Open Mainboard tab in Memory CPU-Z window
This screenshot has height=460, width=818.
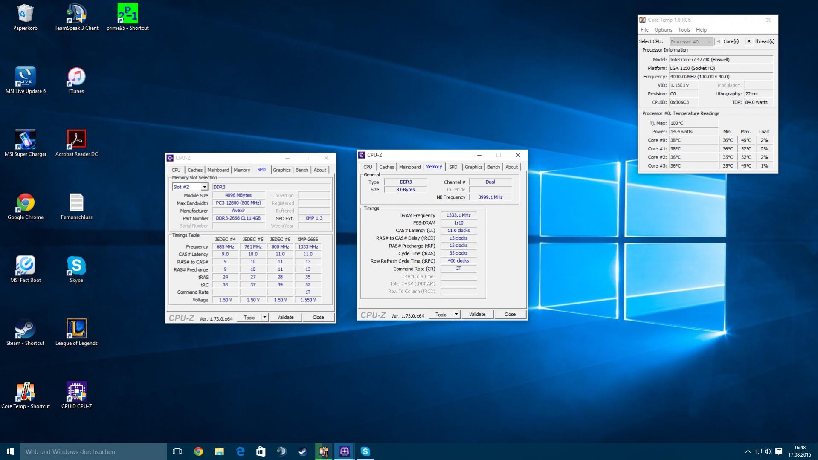coord(409,167)
